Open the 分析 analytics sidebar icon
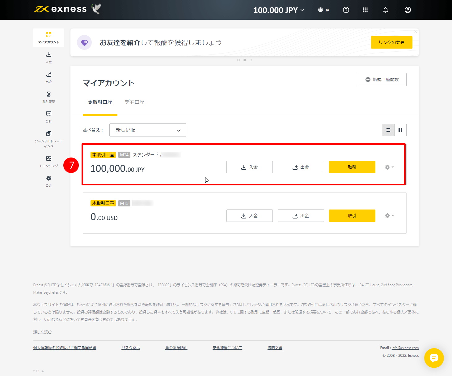 (x=49, y=117)
